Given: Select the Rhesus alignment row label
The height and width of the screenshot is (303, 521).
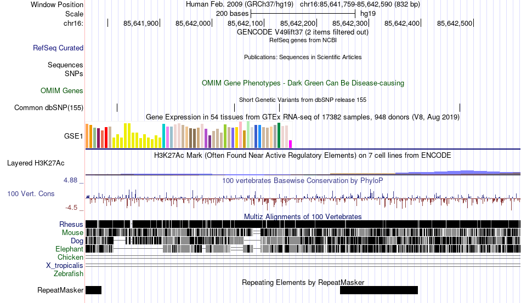Looking at the screenshot, I should [71, 224].
